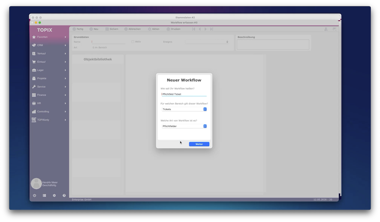Click Abbrechen in the toolbar
This screenshot has width=380, height=222.
132,29
